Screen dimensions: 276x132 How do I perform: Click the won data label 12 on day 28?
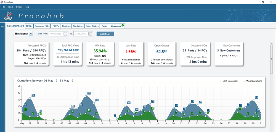241,109
